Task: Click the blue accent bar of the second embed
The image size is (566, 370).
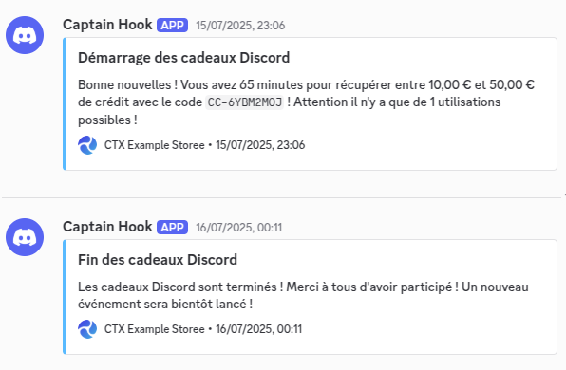Action: pos(65,296)
